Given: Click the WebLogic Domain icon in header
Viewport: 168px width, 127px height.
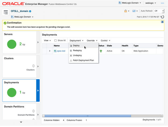Looking at the screenshot, I should (120, 3).
